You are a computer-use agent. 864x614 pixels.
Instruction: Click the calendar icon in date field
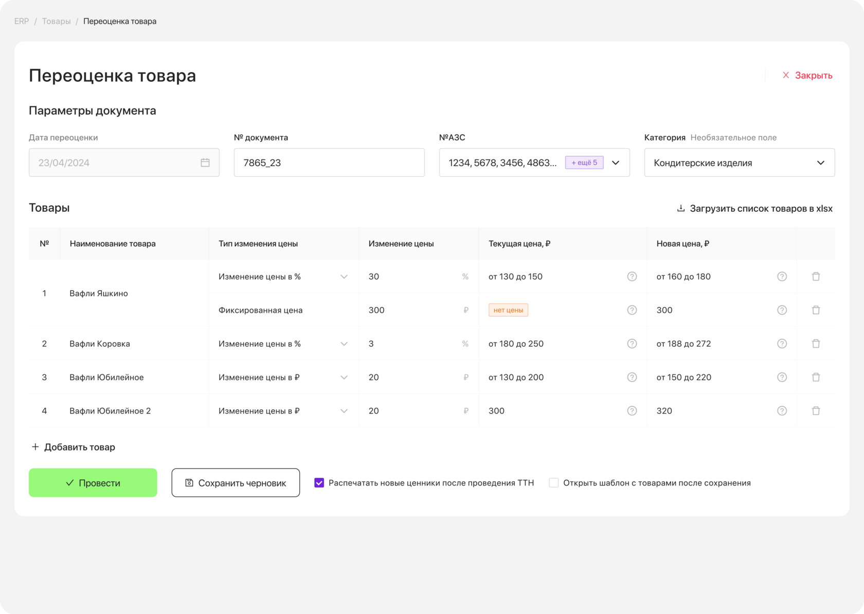205,162
